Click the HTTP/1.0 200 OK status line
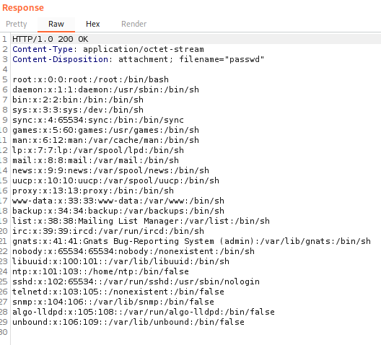381x345 pixels. coord(51,39)
